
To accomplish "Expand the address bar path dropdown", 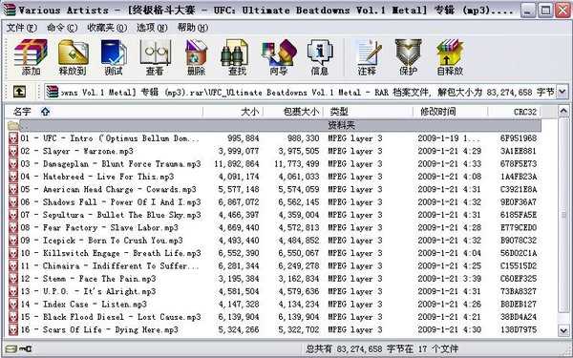I will [x=562, y=92].
